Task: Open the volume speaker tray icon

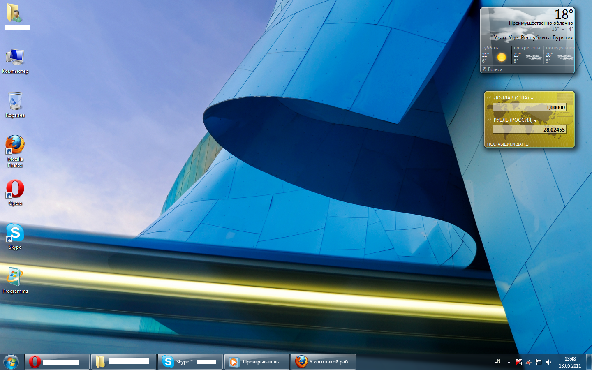Action: pyautogui.click(x=548, y=362)
